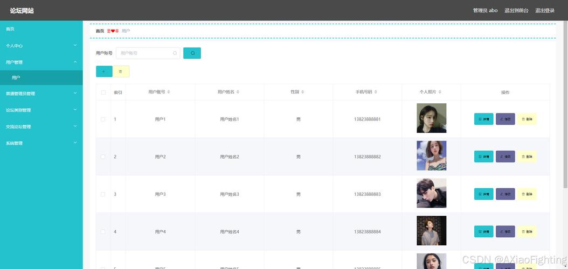The image size is (568, 269).
Task: Toggle the select-all checkbox in table header
Action: tap(103, 93)
